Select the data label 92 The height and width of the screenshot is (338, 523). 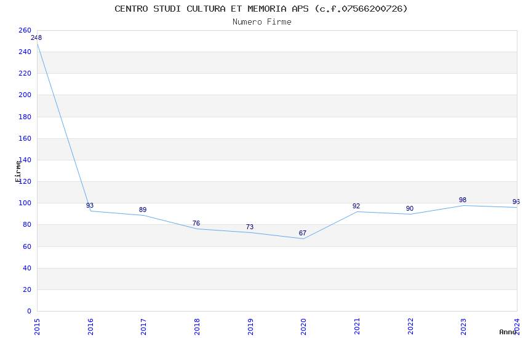356,206
